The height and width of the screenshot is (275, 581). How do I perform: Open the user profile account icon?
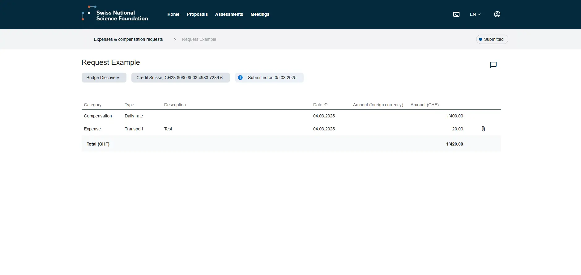pos(497,14)
